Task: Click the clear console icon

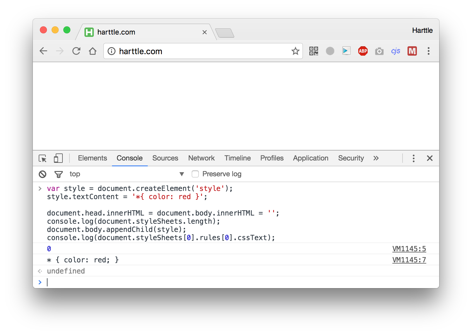Action: (x=42, y=174)
